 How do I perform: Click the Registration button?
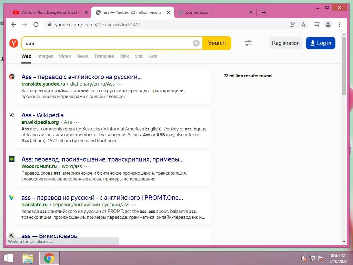pos(286,43)
